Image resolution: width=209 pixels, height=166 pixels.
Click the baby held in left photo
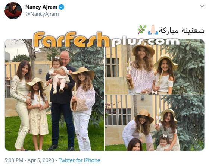click(x=59, y=75)
